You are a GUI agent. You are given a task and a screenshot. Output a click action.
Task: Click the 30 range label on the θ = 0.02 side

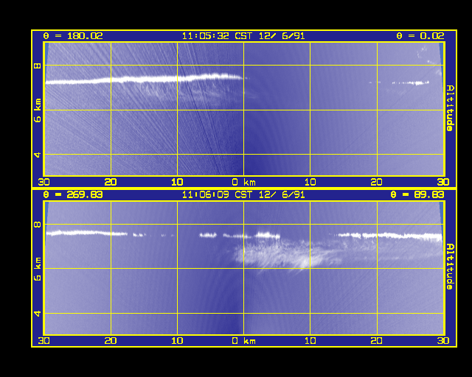point(443,182)
